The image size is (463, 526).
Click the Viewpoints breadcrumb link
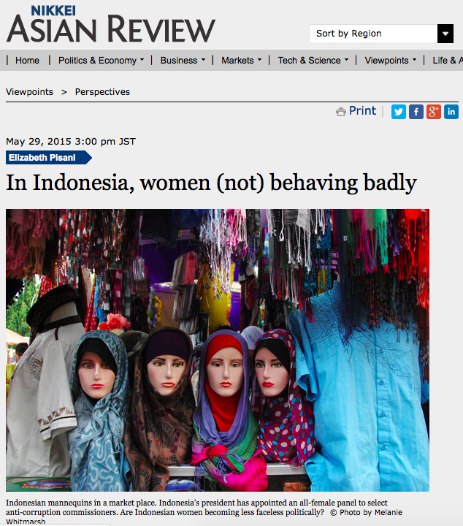(29, 92)
